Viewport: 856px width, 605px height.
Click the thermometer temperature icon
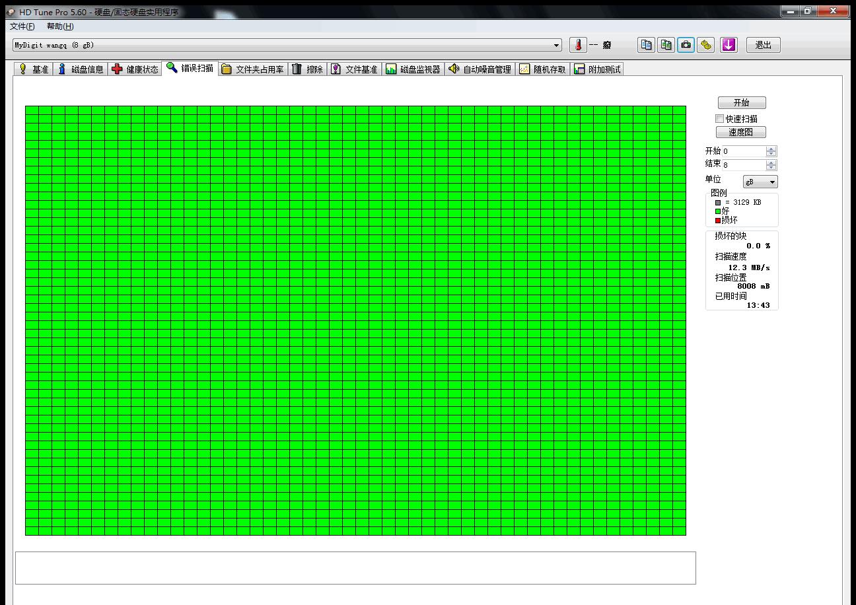(x=578, y=45)
